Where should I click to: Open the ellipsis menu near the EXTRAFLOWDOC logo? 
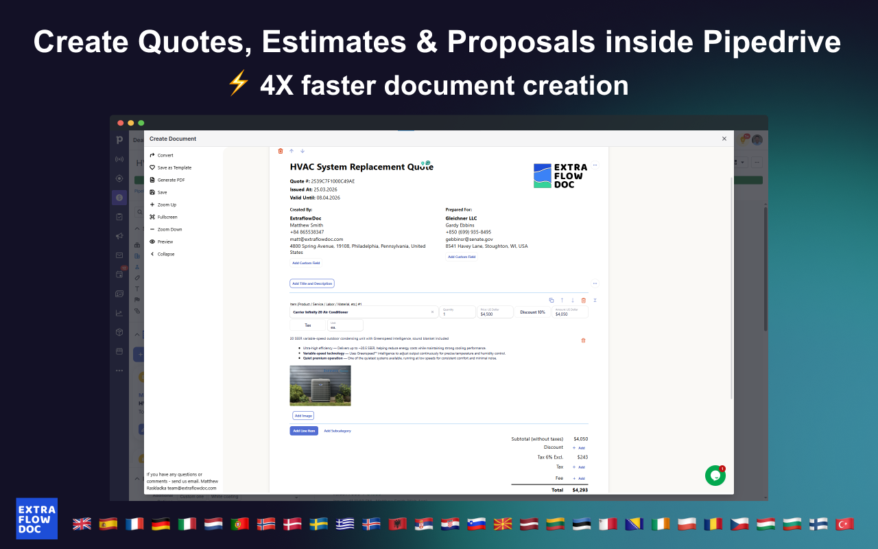(x=595, y=165)
